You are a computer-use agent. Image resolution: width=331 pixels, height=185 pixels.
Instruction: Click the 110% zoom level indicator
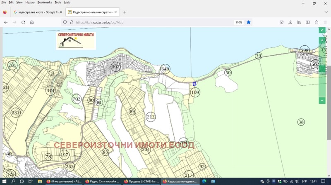[x=239, y=22]
